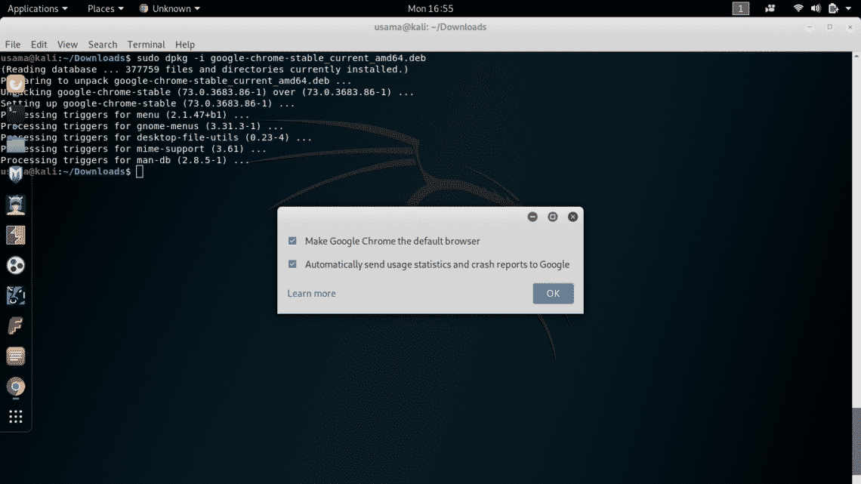This screenshot has height=484, width=861.
Task: Click the 'sudo dpkg -i' command text
Action: 281,58
